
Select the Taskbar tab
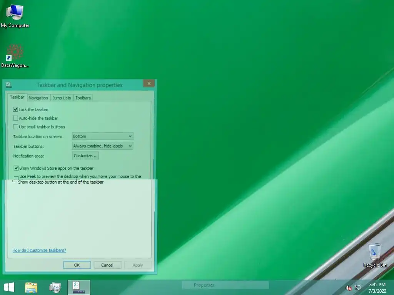(17, 97)
